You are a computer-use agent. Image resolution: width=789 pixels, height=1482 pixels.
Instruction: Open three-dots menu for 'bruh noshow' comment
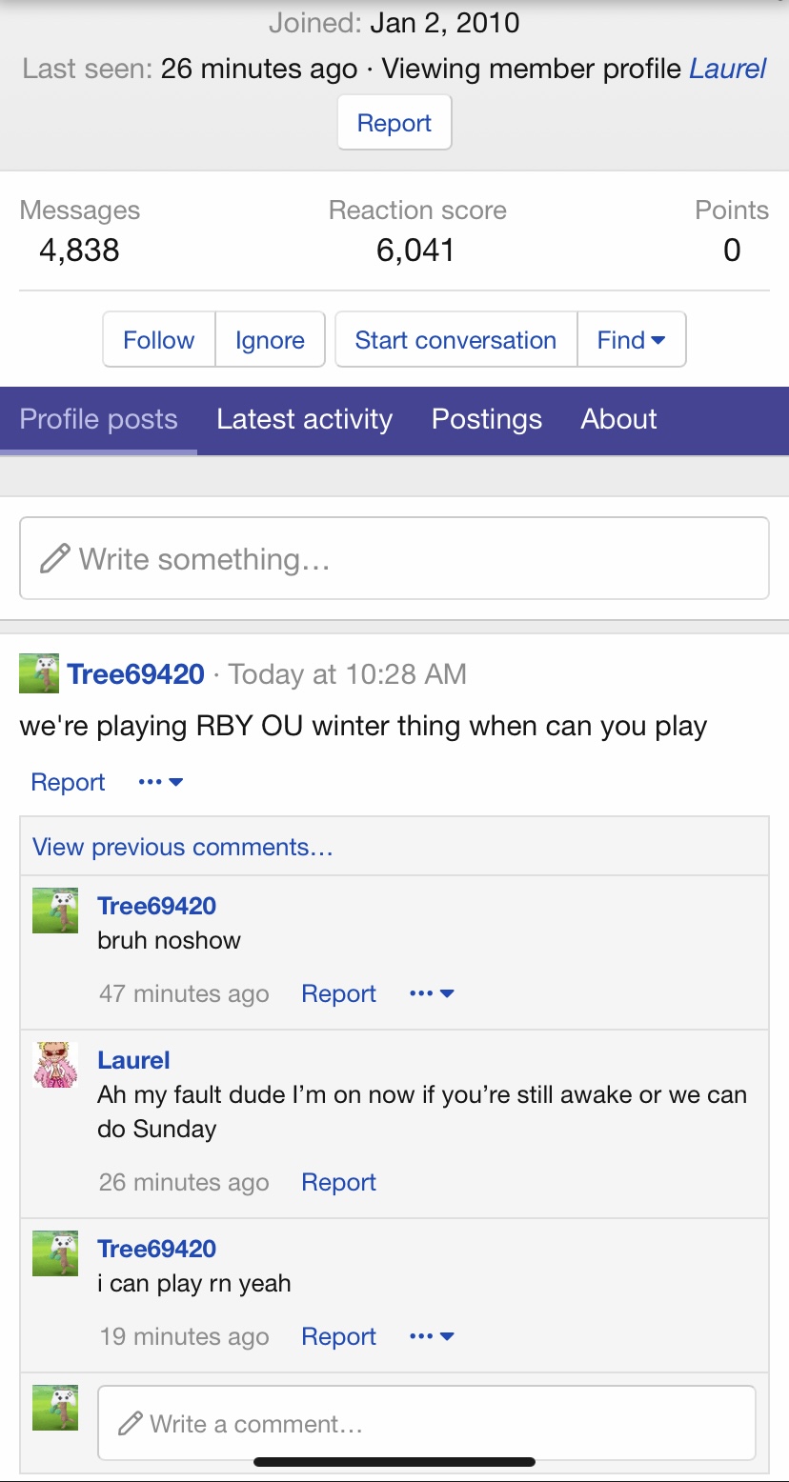click(x=432, y=993)
